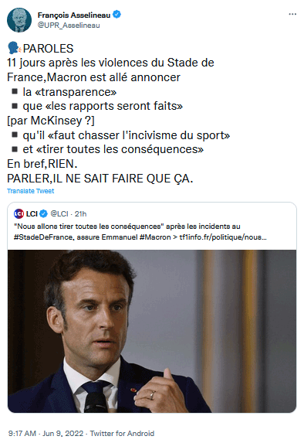
Task: Click the LCI verified badge
Action: click(43, 214)
